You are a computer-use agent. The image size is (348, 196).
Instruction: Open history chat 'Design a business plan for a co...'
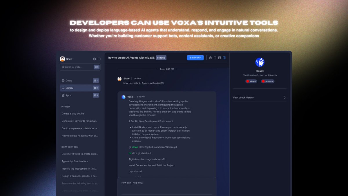point(79,176)
